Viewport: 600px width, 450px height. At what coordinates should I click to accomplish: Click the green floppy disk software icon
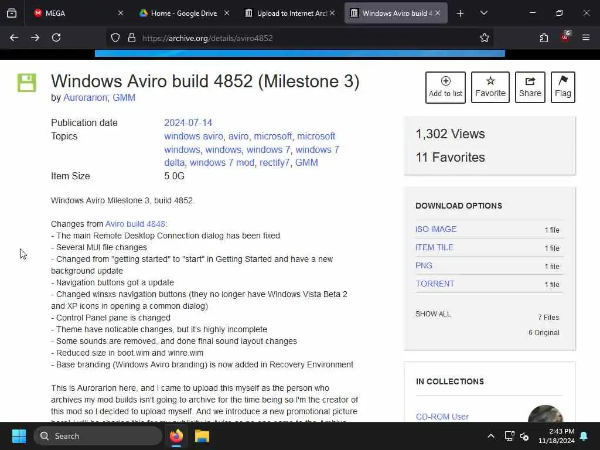[x=27, y=83]
